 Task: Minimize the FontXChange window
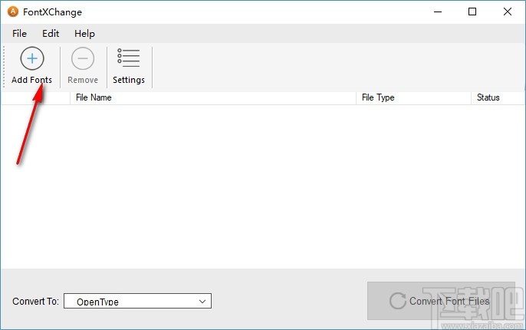coord(438,12)
